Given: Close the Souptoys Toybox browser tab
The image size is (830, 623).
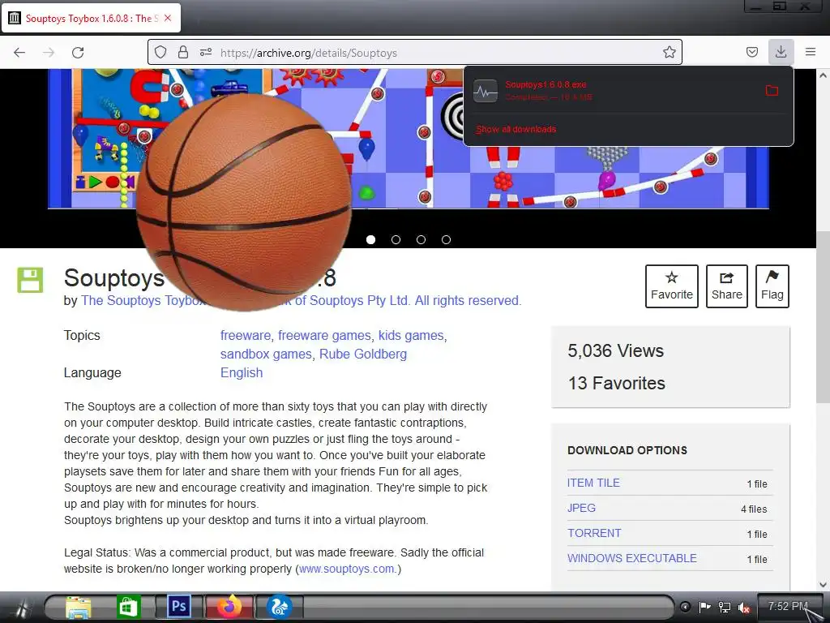Looking at the screenshot, I should coord(168,18).
